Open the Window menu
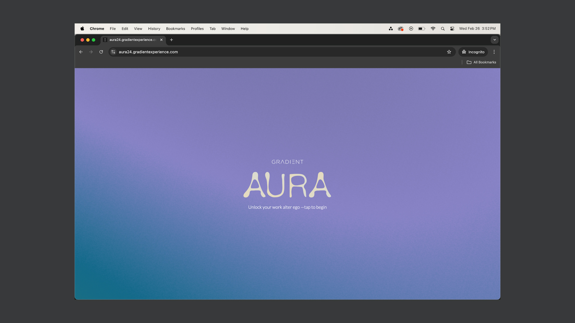This screenshot has height=323, width=575. click(228, 29)
